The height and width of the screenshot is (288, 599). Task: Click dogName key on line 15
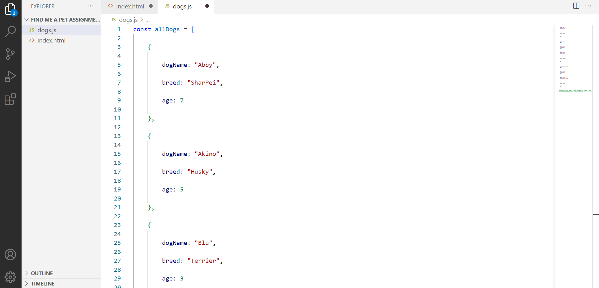pos(174,154)
